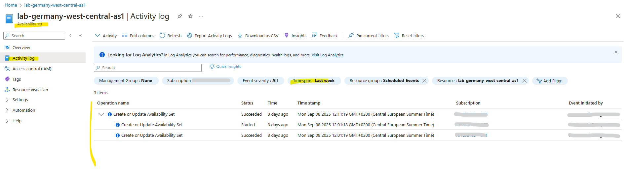
Task: Click the Pin current filters pin icon
Action: point(351,35)
